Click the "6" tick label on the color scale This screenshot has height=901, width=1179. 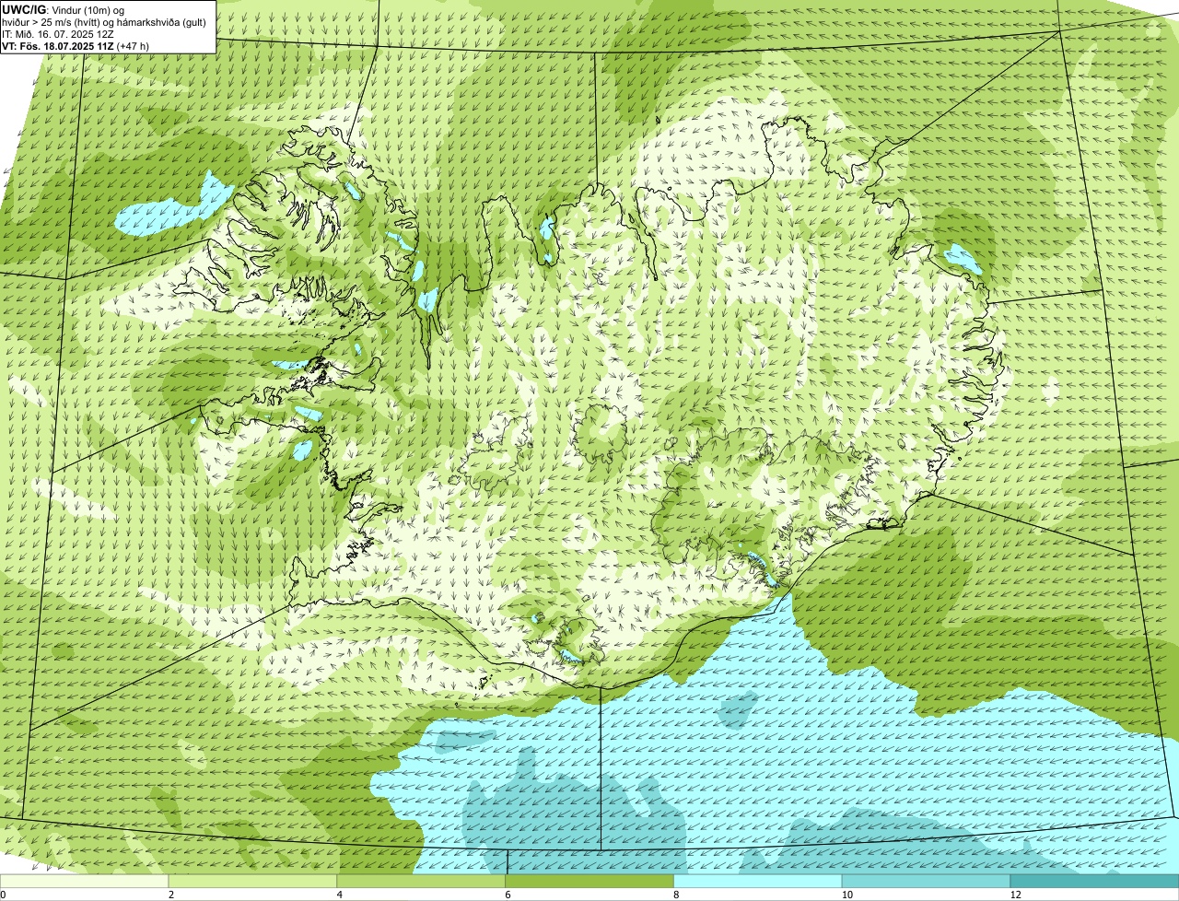point(507,895)
